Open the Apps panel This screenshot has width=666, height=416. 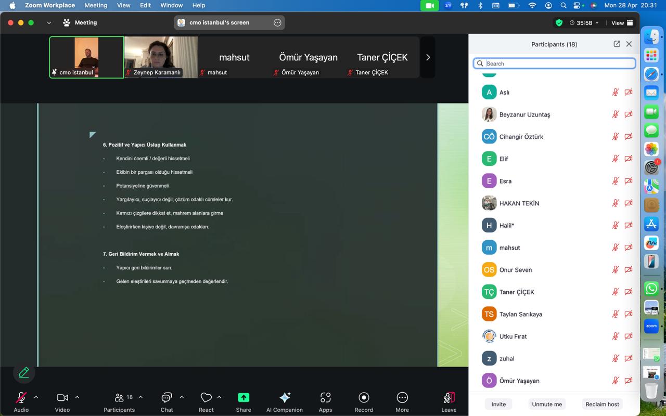pos(325,398)
